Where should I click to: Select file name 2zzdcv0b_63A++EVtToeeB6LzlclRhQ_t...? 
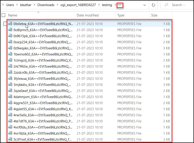tap(43, 72)
